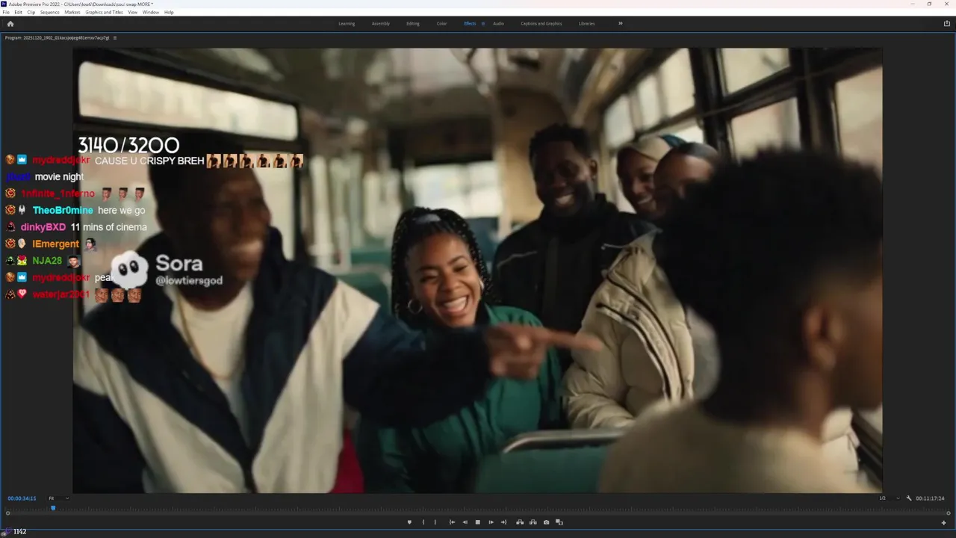The width and height of the screenshot is (956, 538).
Task: Click the Lift button
Action: coord(520,522)
